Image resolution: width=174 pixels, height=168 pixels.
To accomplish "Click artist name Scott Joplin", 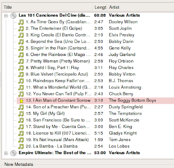I will pyautogui.click(x=120, y=29).
